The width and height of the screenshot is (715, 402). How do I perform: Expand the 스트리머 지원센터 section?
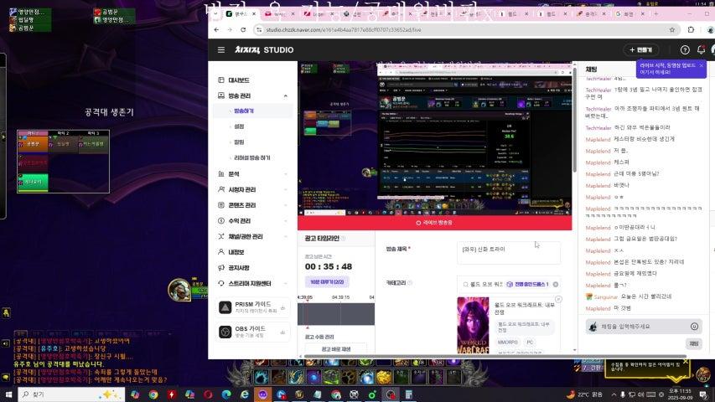coord(253,284)
